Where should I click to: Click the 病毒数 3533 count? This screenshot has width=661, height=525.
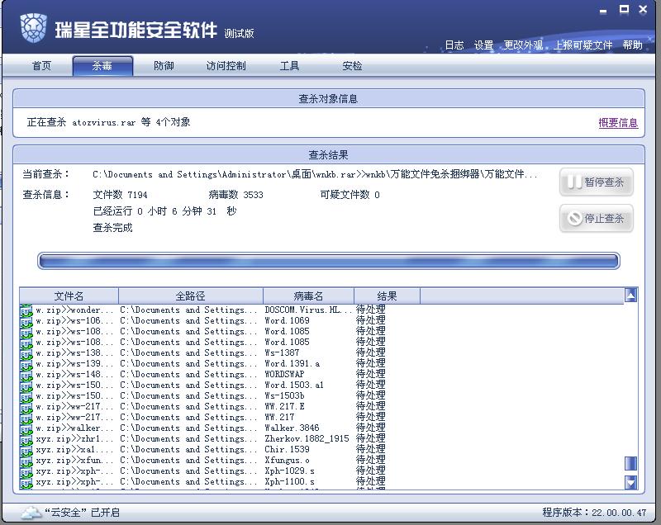[x=235, y=195]
